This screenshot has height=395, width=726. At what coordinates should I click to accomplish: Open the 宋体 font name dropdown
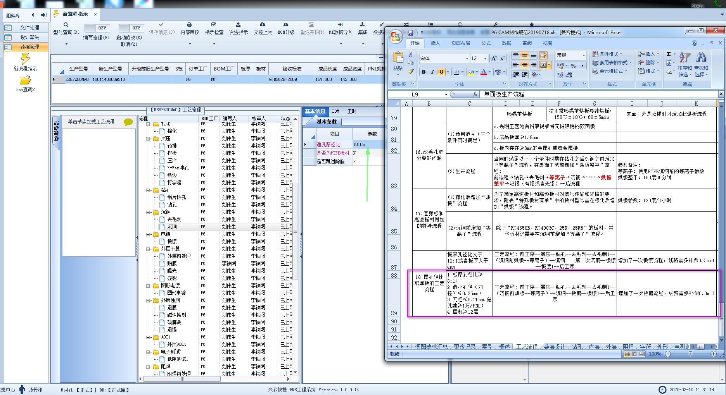pos(467,58)
